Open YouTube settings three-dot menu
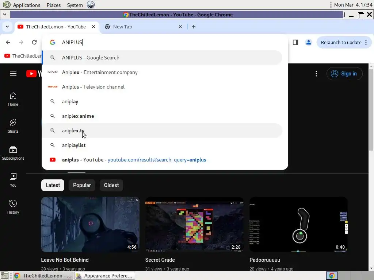374x280 pixels. (x=316, y=74)
